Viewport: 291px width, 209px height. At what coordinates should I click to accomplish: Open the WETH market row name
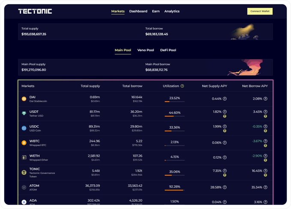point(35,156)
